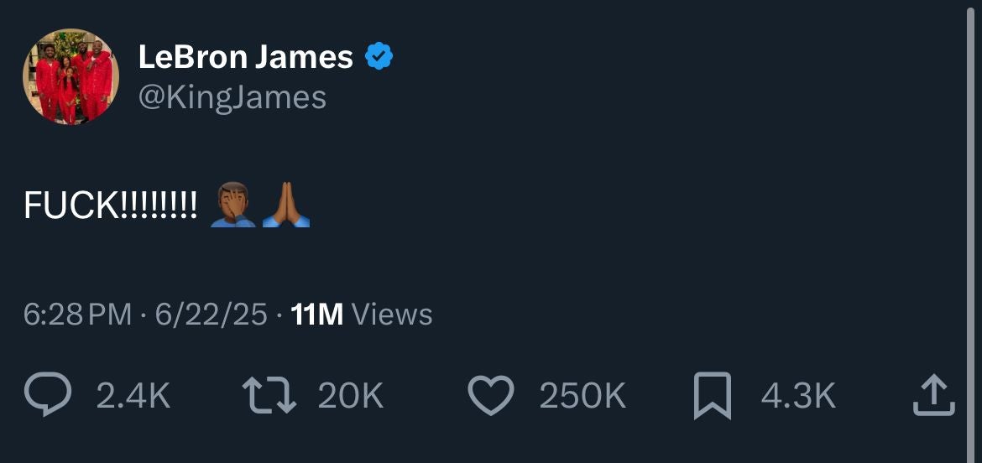Viewport: 982px width, 463px height.
Task: Open the LeBron James display name link
Action: click(245, 57)
